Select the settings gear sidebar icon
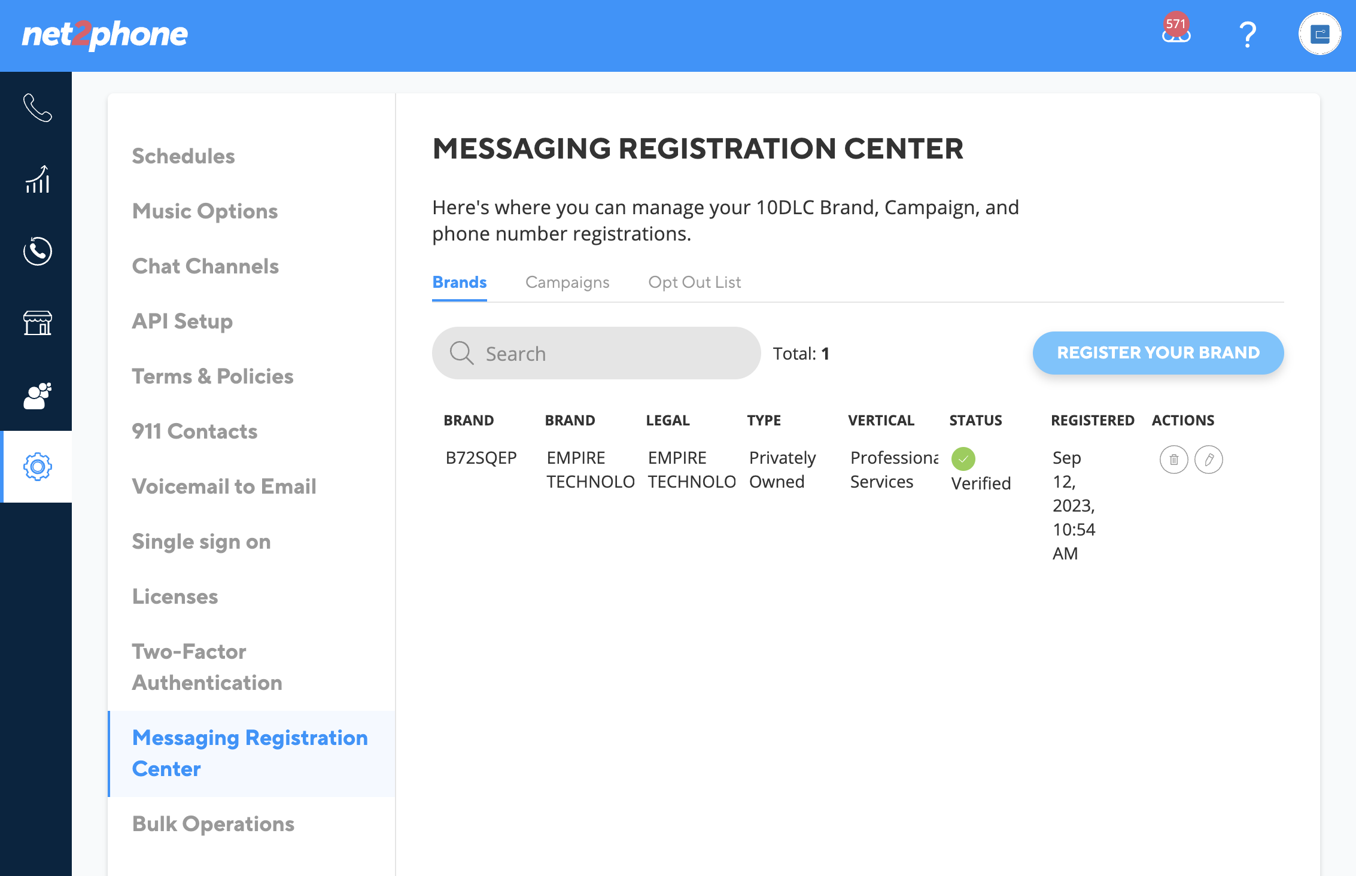1356x876 pixels. [37, 467]
